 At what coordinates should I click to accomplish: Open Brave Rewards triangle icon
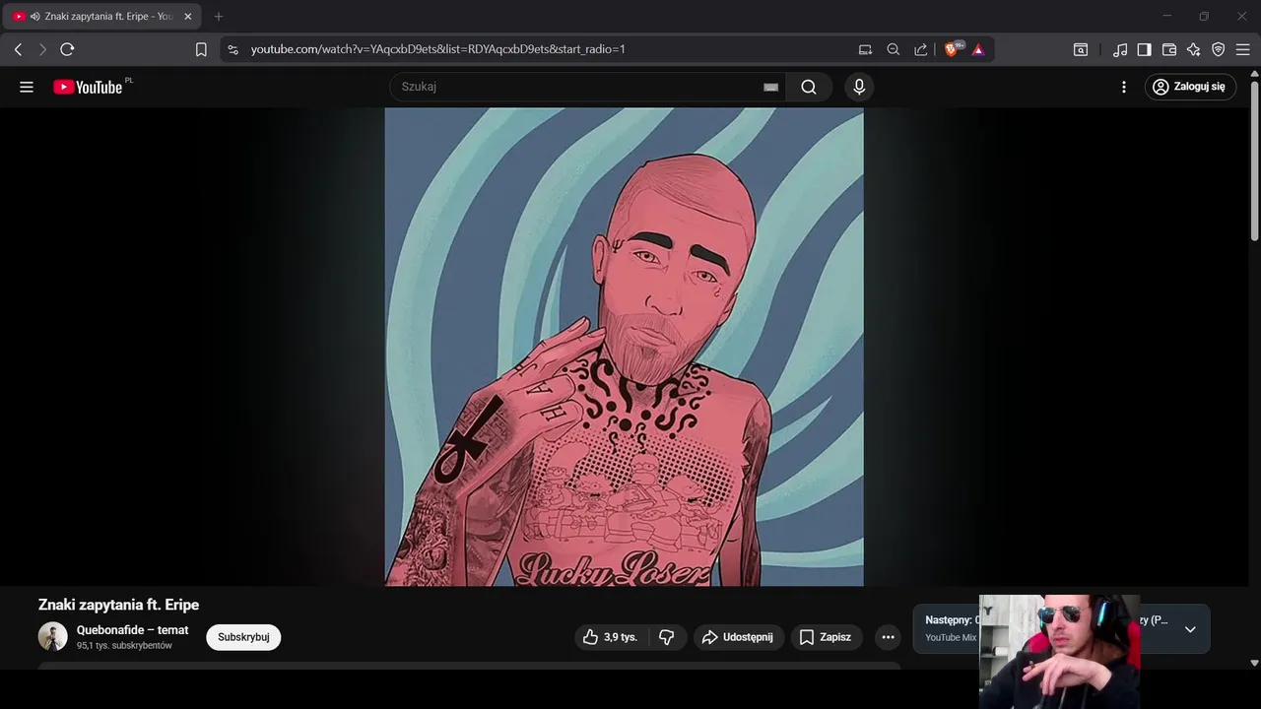(x=978, y=49)
